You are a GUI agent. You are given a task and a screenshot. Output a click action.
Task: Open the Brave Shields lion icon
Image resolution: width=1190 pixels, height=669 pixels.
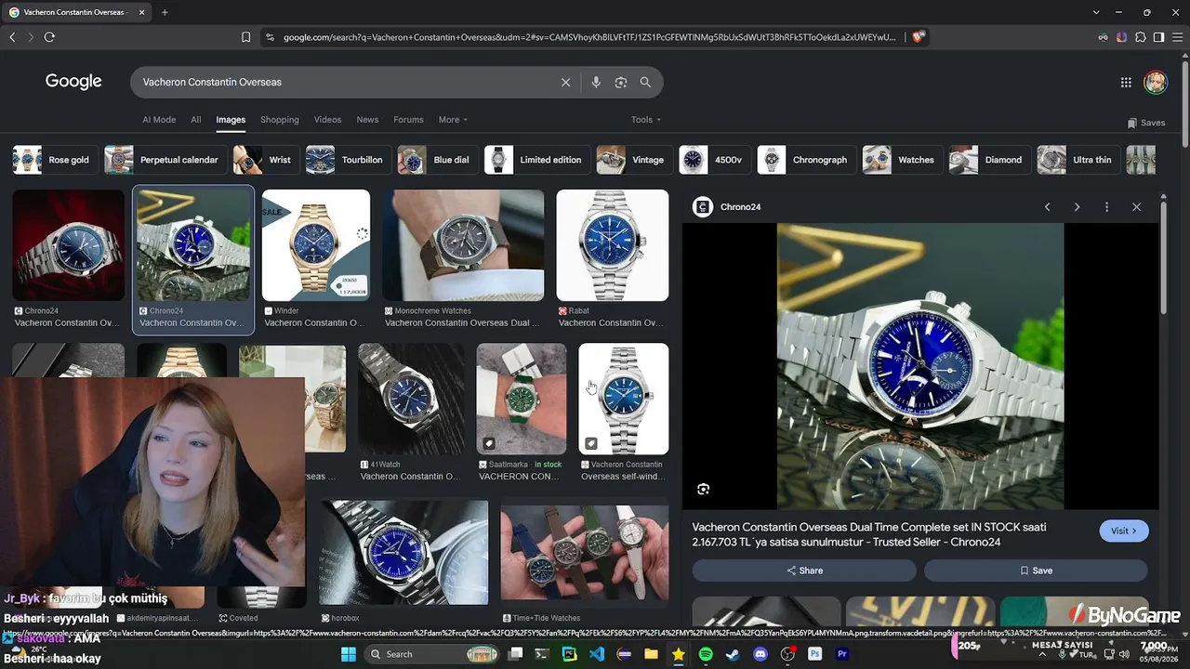tap(918, 37)
